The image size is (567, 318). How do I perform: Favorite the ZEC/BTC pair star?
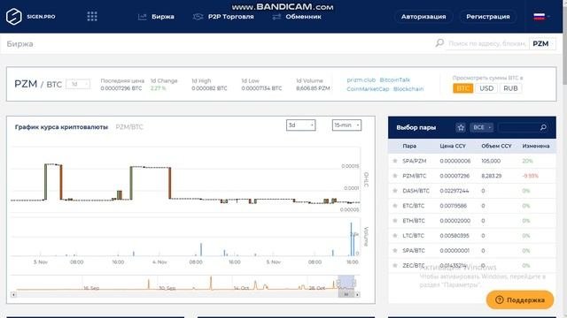click(395, 265)
